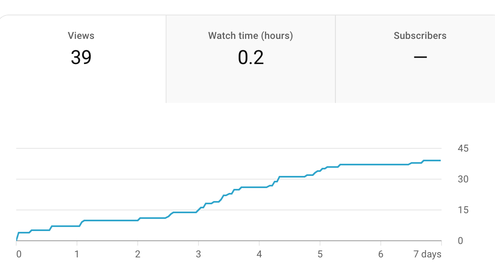Click the day 0 label on the horizontal axis
Viewport: 495px width, 274px height.
[x=19, y=255]
